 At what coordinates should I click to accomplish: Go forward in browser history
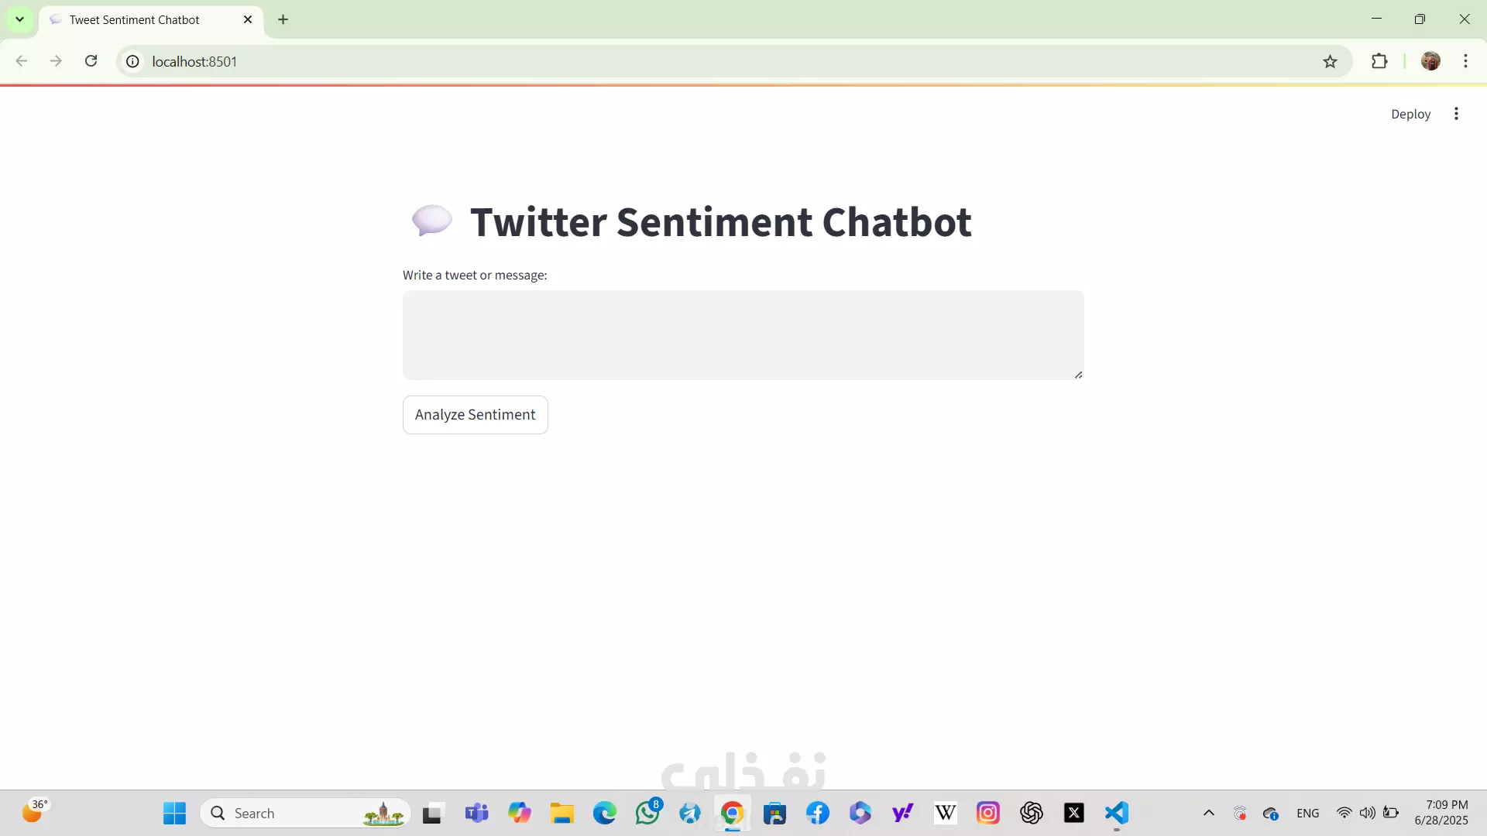56,61
